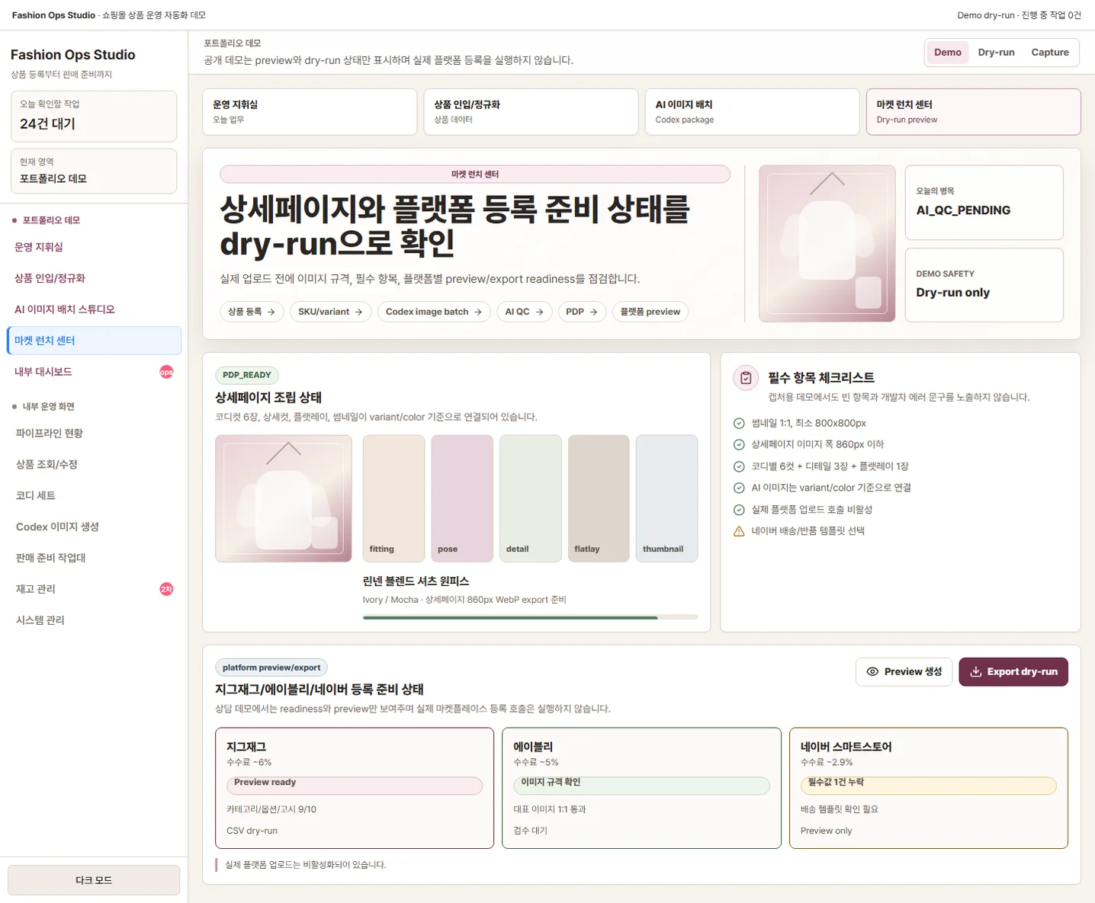Select AI 이미지 배치 스튜디오 in sidebar
The height and width of the screenshot is (903, 1095).
tap(94, 309)
